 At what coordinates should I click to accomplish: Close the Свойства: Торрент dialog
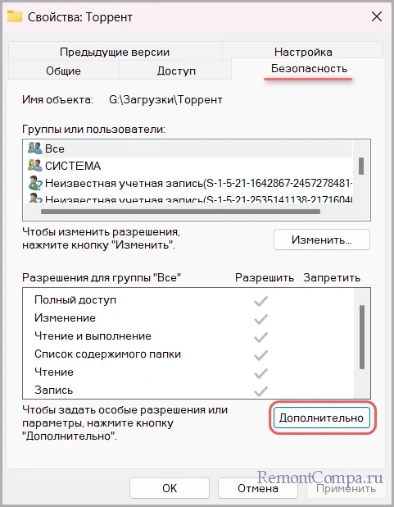(377, 16)
